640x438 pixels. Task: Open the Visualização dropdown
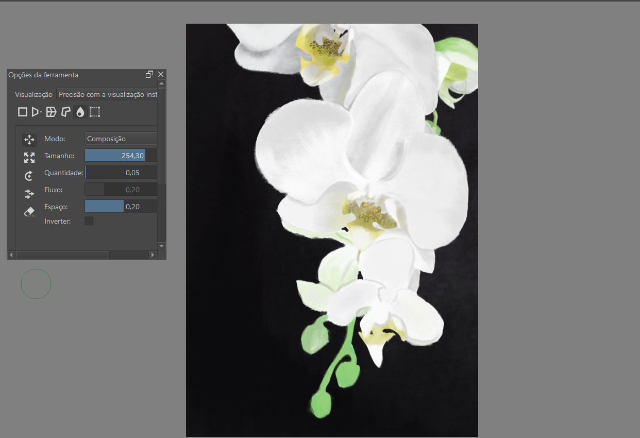(x=107, y=94)
